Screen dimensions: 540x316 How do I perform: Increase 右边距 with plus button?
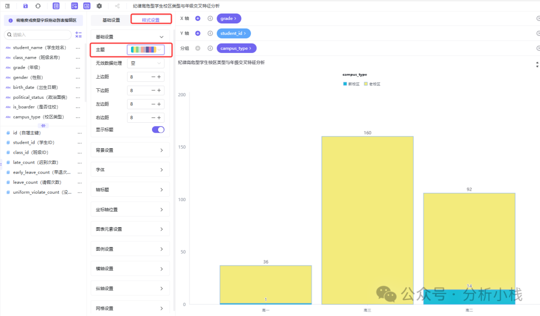pyautogui.click(x=159, y=118)
